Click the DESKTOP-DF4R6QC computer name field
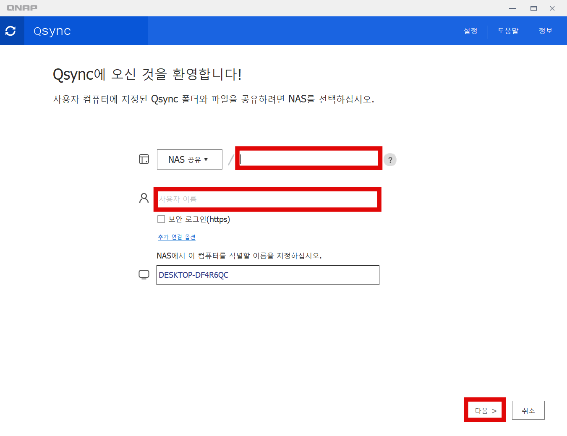Viewport: 567px width, 436px height. [268, 275]
